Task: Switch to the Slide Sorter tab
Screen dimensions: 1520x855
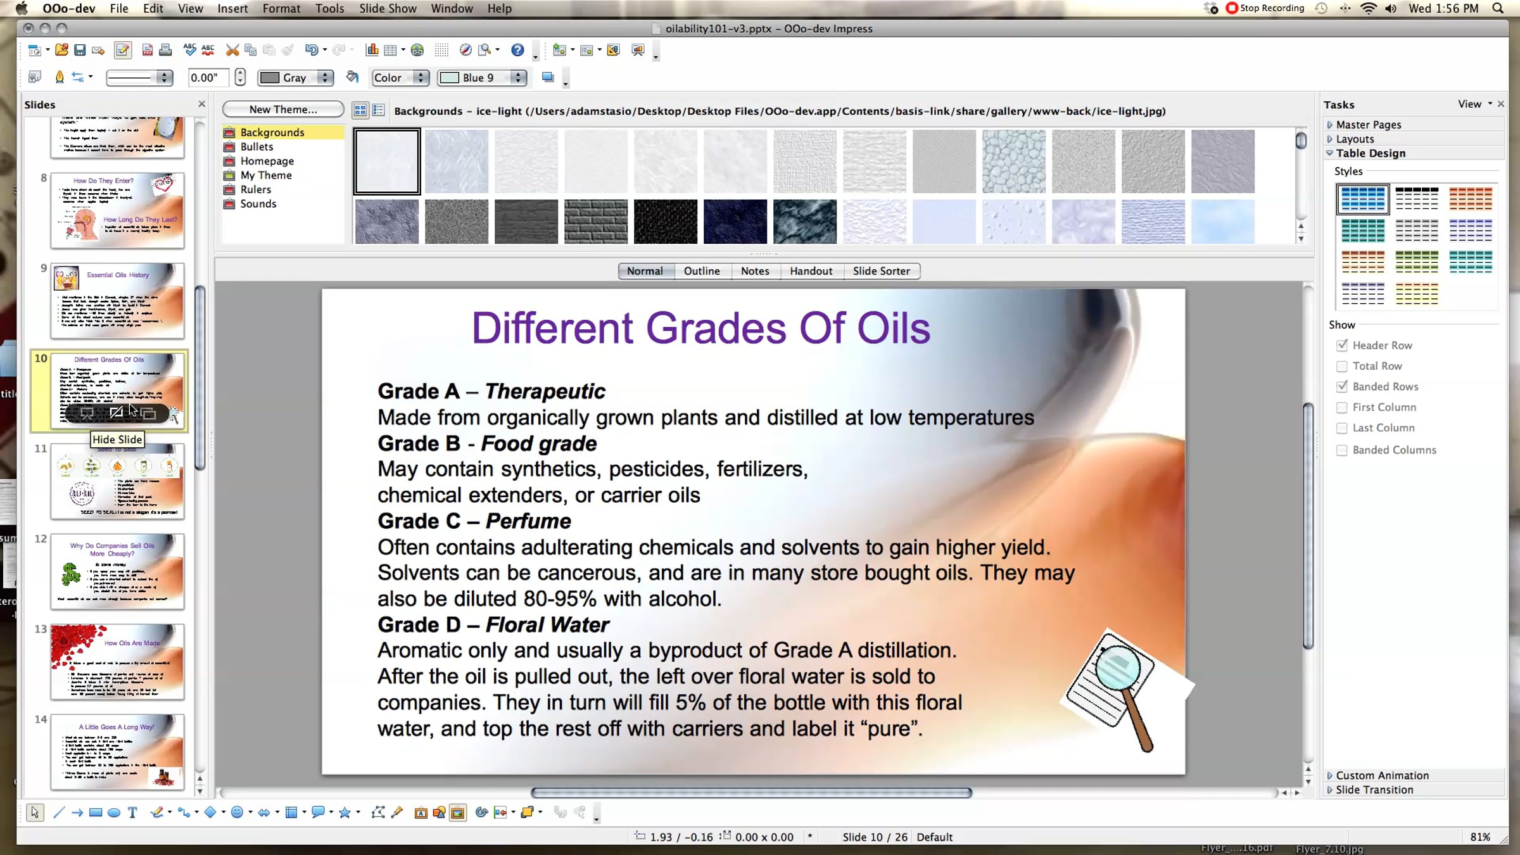Action: click(881, 271)
